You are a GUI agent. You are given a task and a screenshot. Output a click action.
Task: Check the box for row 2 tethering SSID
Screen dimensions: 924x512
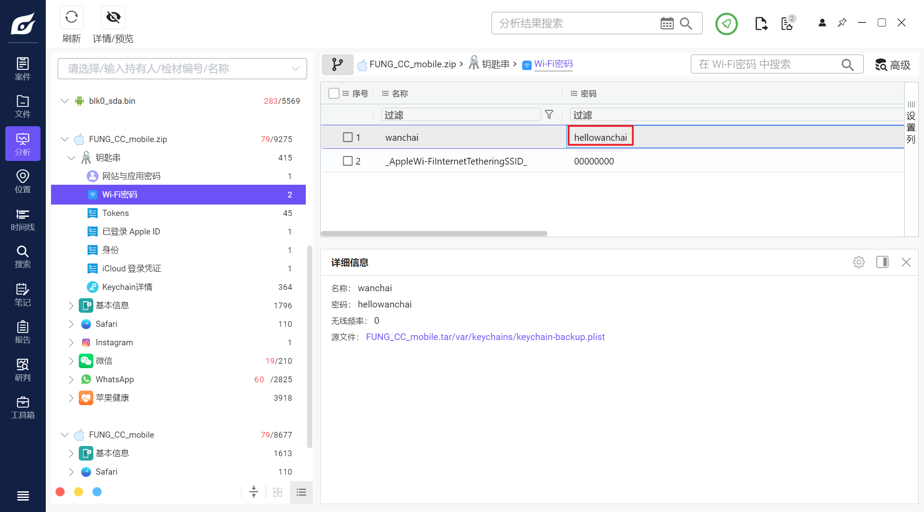[x=348, y=161]
